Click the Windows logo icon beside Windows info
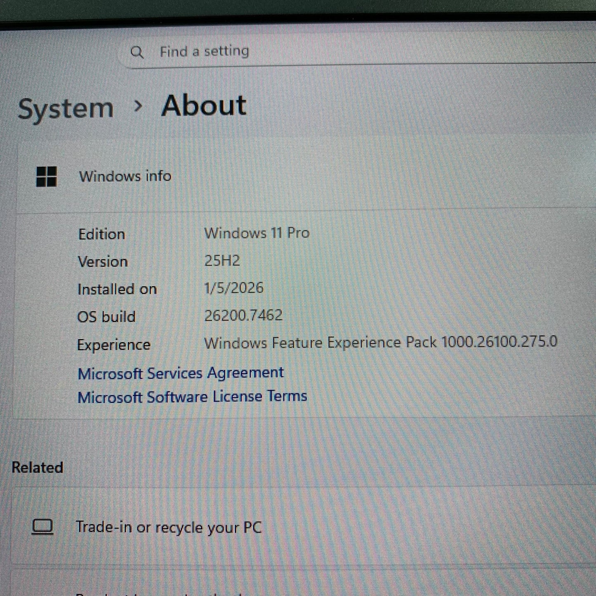Viewport: 596px width, 596px height. coord(47,177)
